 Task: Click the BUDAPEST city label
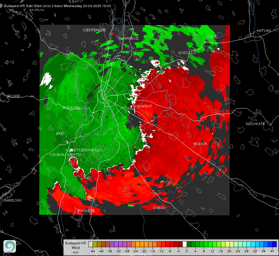[x=142, y=106]
